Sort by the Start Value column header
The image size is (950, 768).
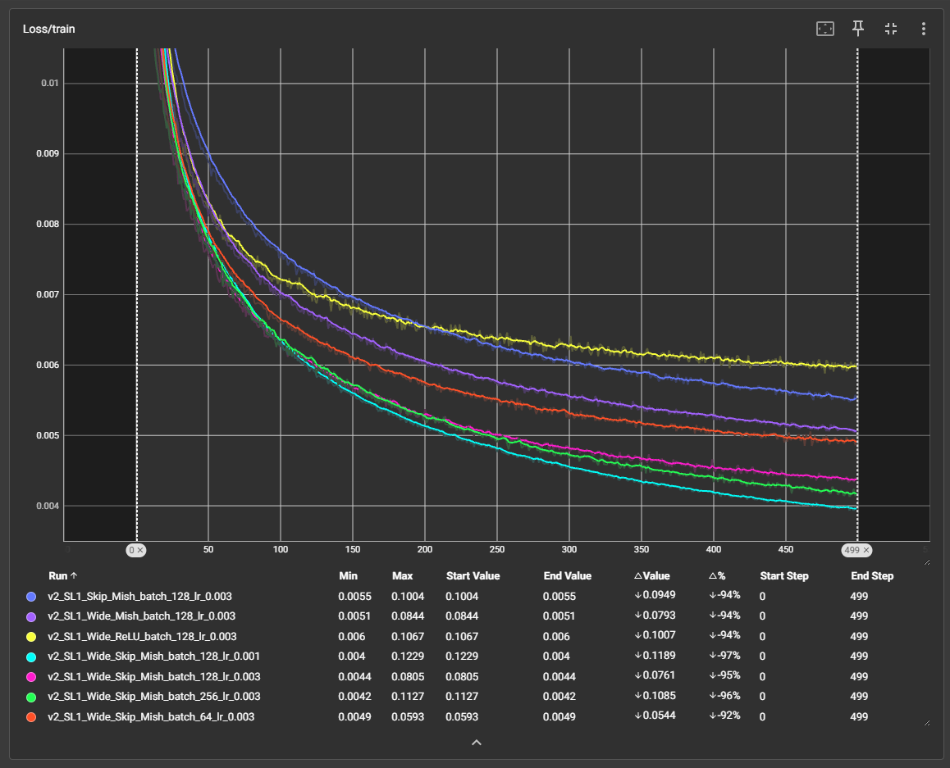(473, 575)
